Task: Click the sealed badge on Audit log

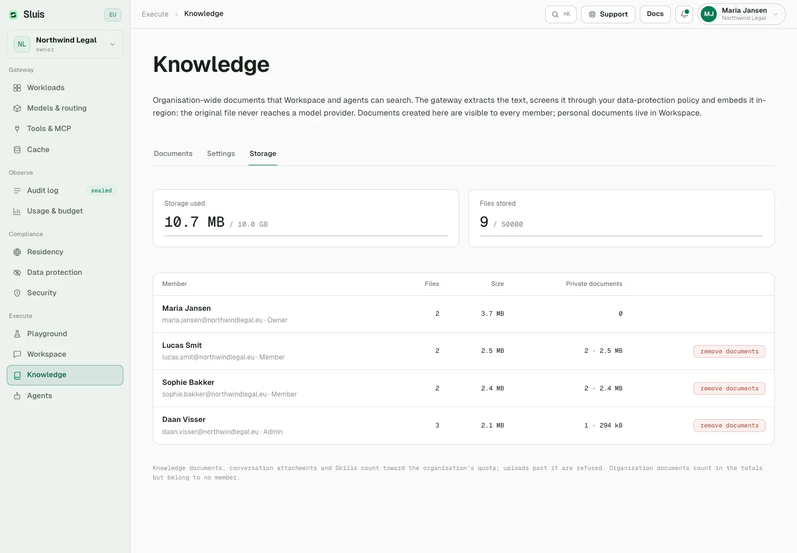Action: 101,191
